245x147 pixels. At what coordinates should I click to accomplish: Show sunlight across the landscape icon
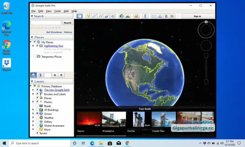[128, 16]
